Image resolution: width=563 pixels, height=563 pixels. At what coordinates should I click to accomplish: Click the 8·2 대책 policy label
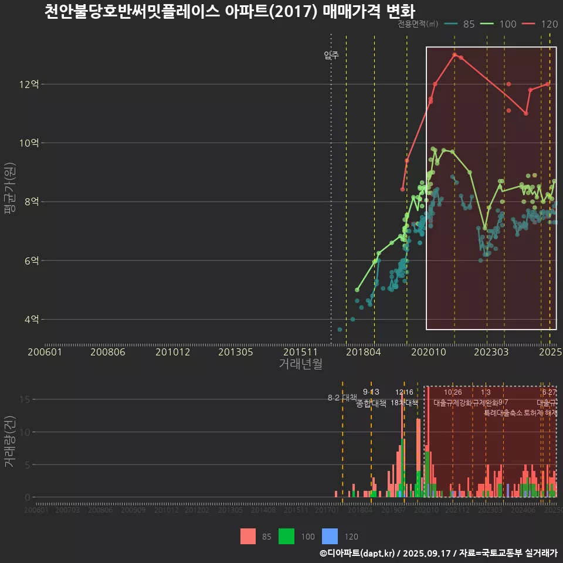tap(342, 398)
